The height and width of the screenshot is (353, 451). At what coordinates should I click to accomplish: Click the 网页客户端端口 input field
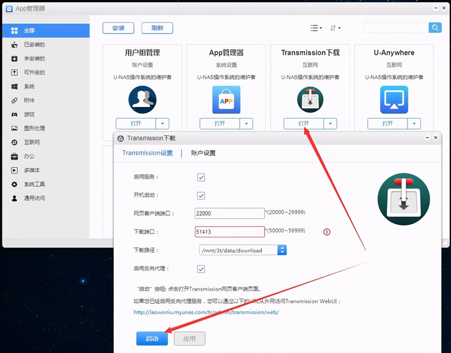click(230, 213)
